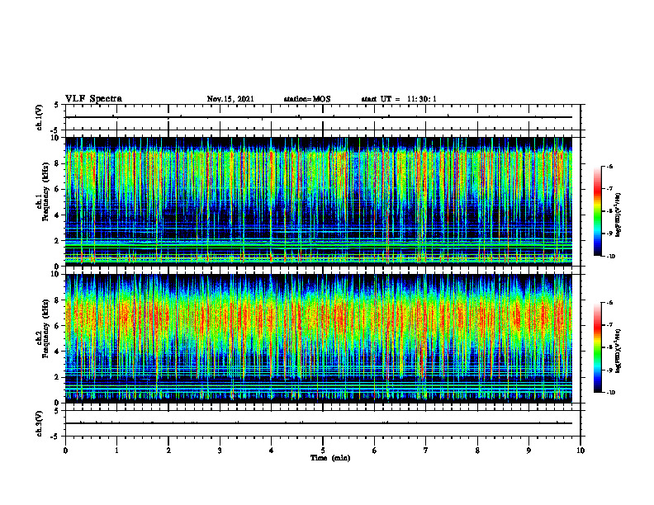The image size is (654, 505).
Task: Click the "-10" label on ch.2 color bar
Action: click(610, 393)
